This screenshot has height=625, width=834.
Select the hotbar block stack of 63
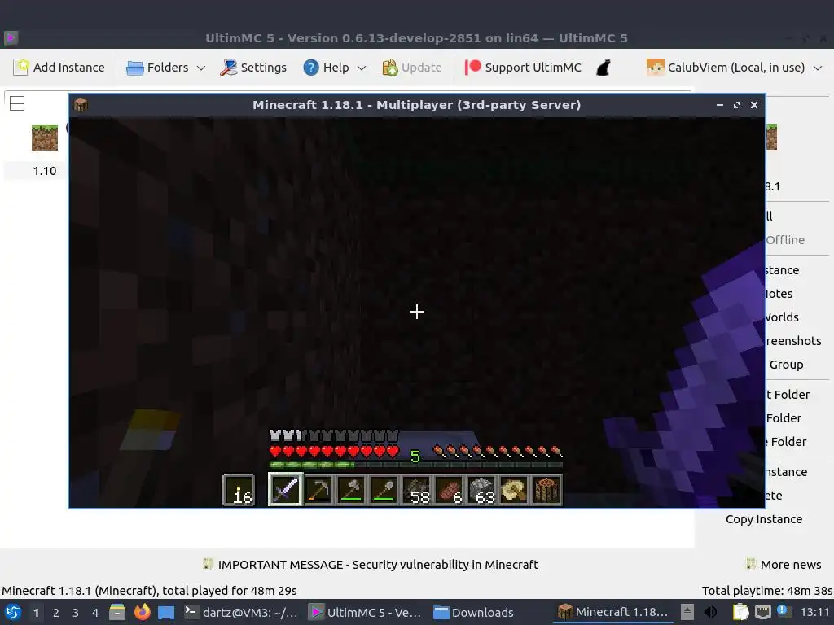click(481, 489)
